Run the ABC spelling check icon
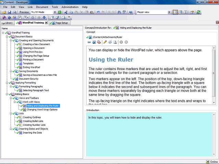Viewport: 219px width, 164px height. tap(124, 12)
